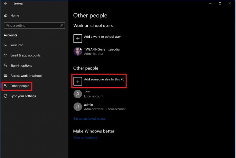Maximize the Settings window

click(x=220, y=4)
